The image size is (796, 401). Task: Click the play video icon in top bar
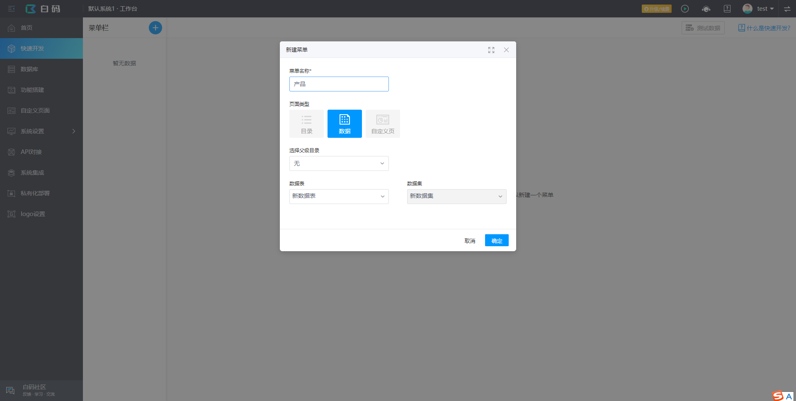click(x=685, y=9)
